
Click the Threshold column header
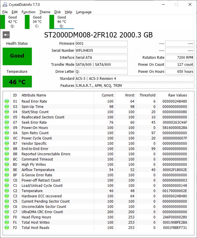pos(147,95)
